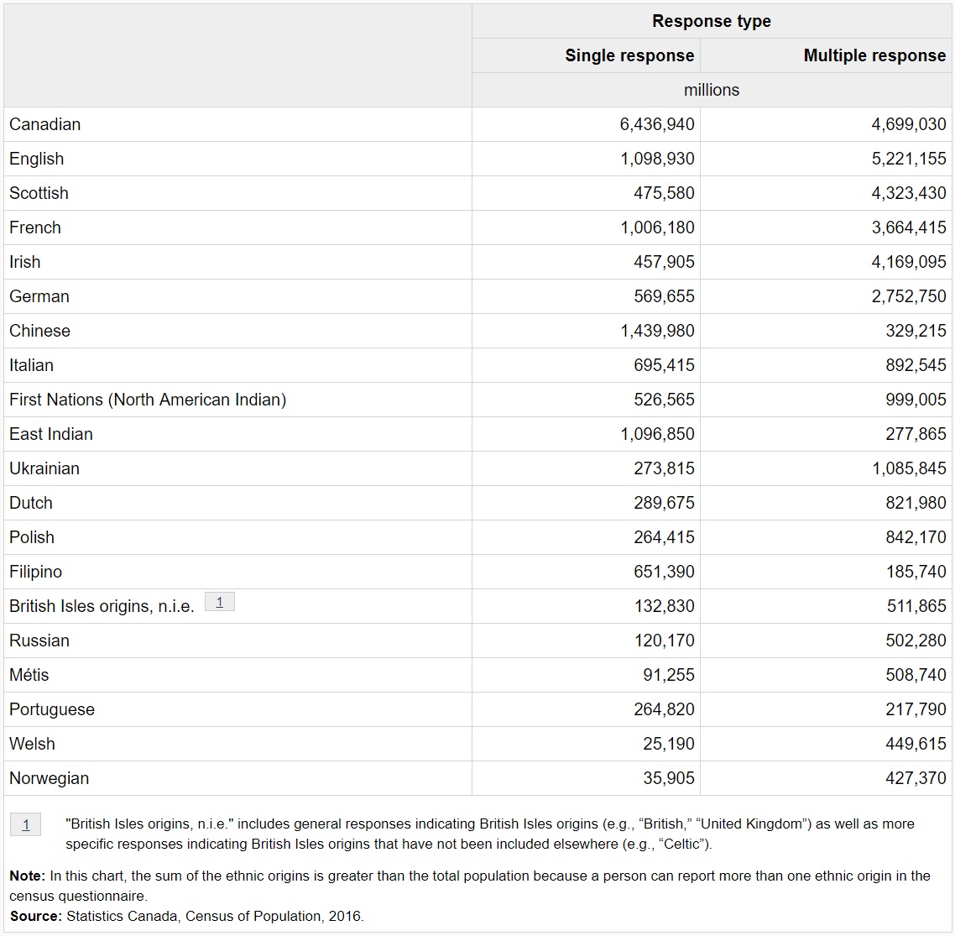
Task: Click the Multiple response column header
Action: tap(874, 56)
